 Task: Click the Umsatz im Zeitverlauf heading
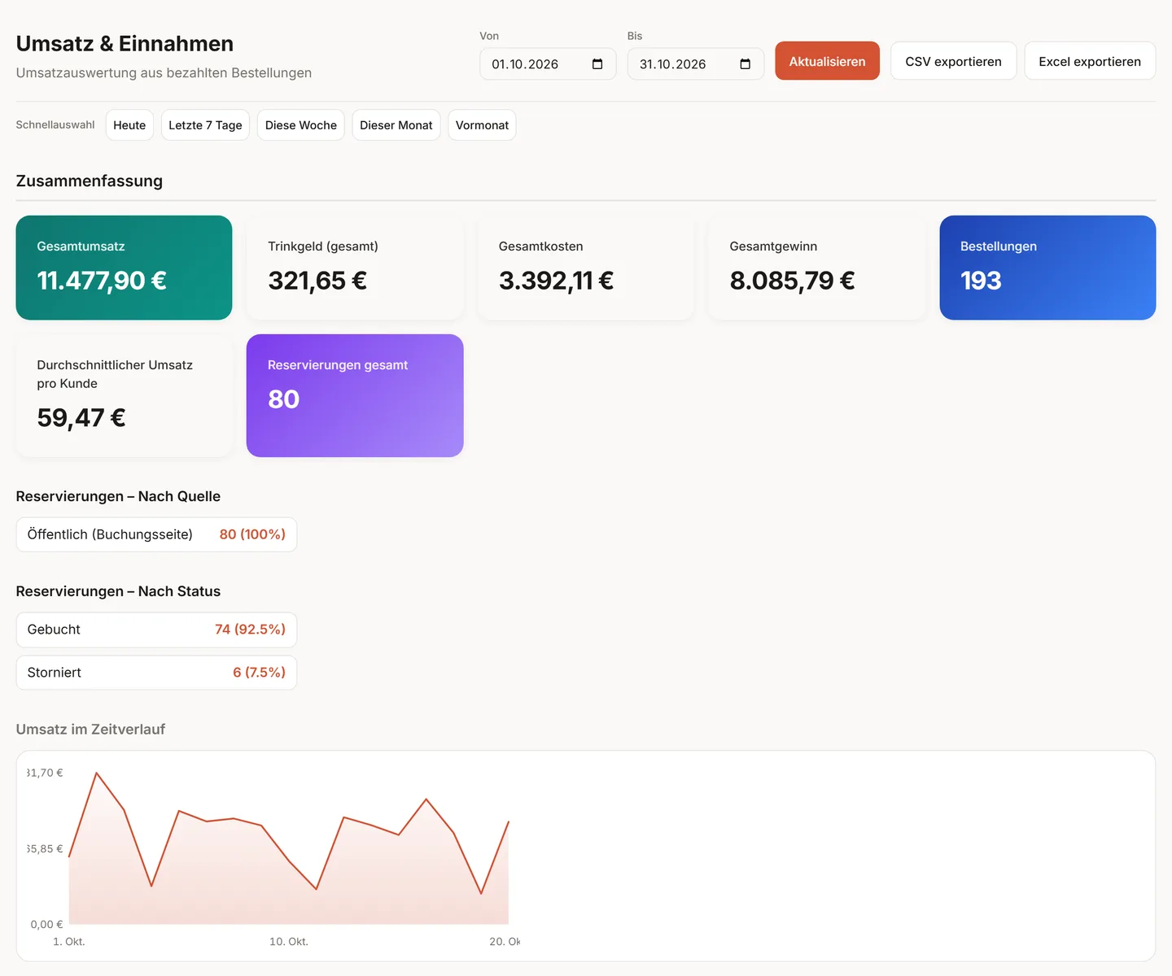[x=90, y=730]
